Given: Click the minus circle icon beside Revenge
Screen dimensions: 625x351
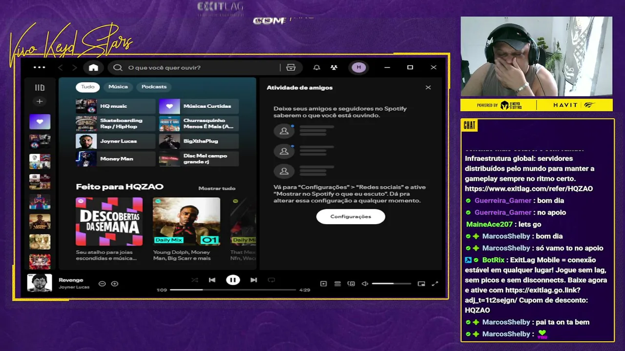Looking at the screenshot, I should click(102, 284).
